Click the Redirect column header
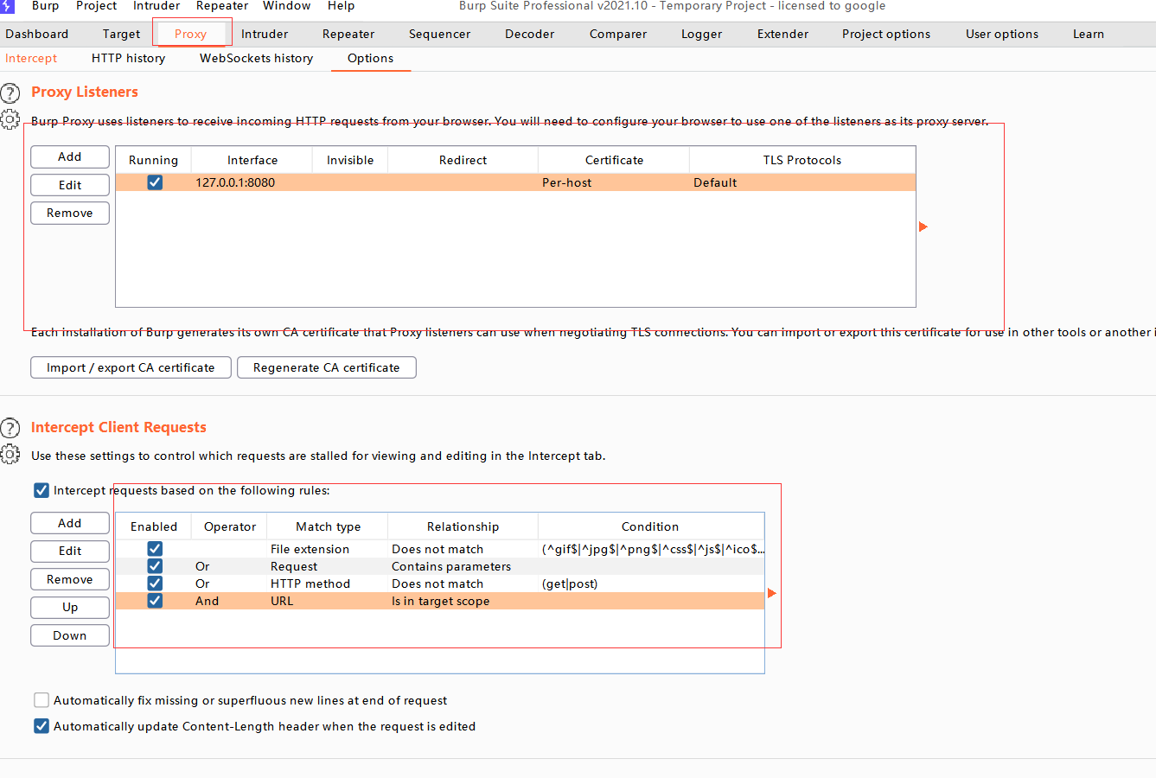 (463, 160)
